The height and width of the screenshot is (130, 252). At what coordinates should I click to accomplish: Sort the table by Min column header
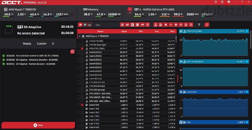[x=140, y=31]
